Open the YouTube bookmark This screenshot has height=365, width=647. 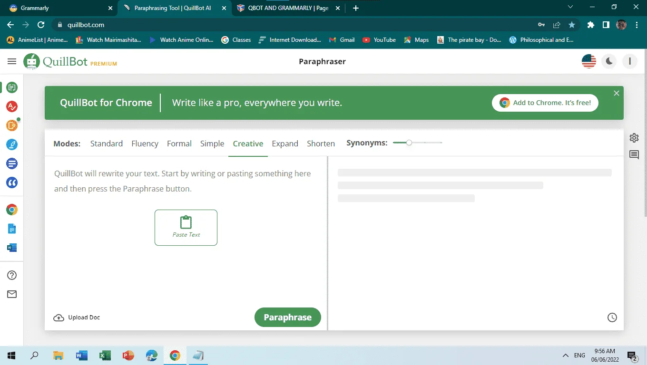(x=379, y=40)
